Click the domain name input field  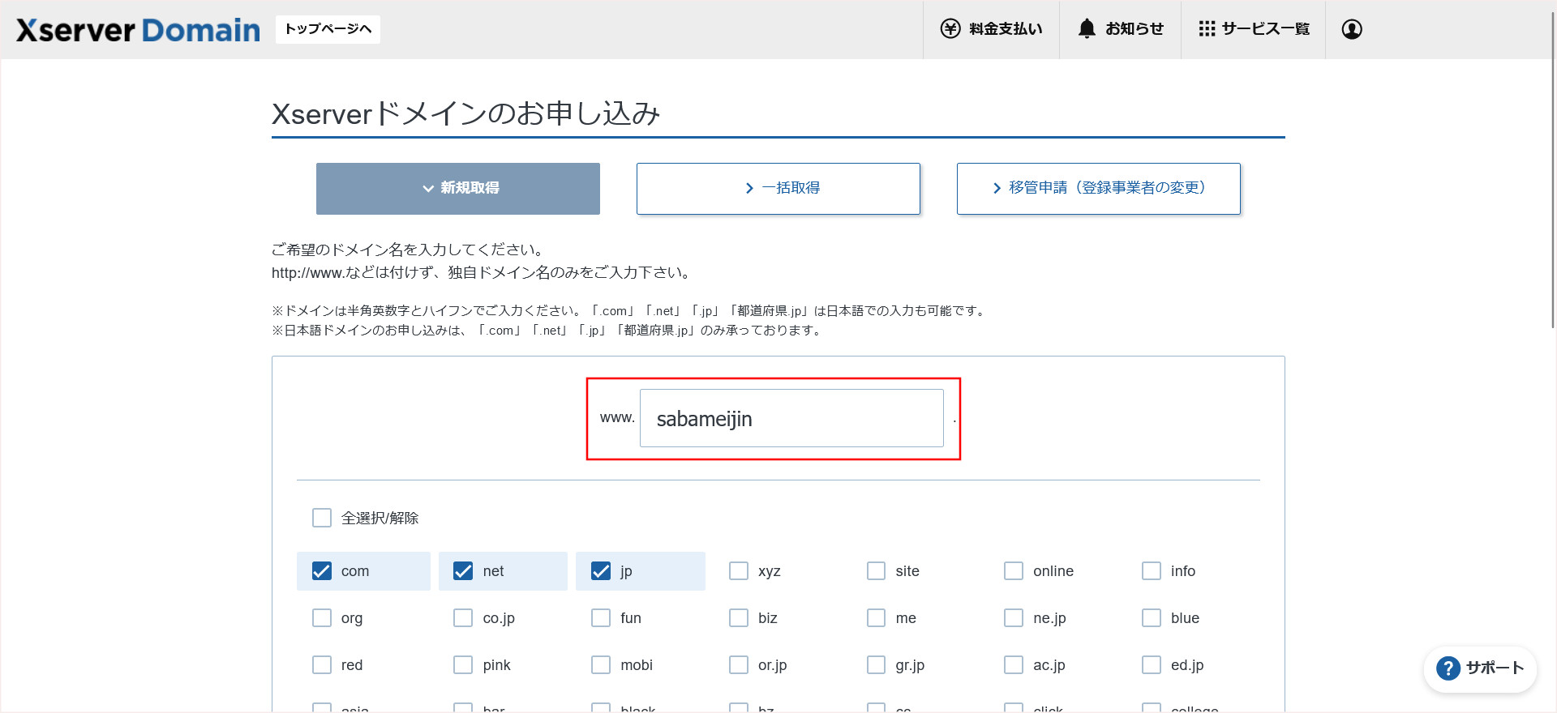[x=791, y=418]
